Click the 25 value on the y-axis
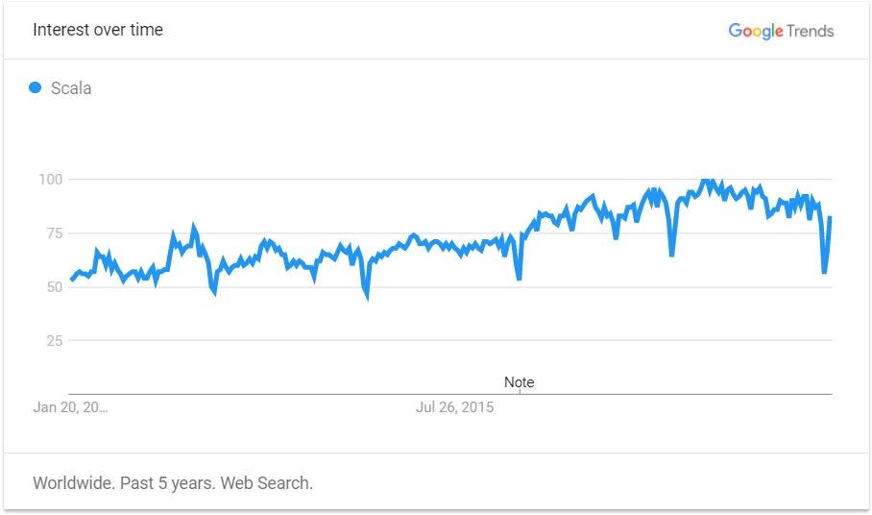Screen dimensions: 872x515 [x=54, y=340]
